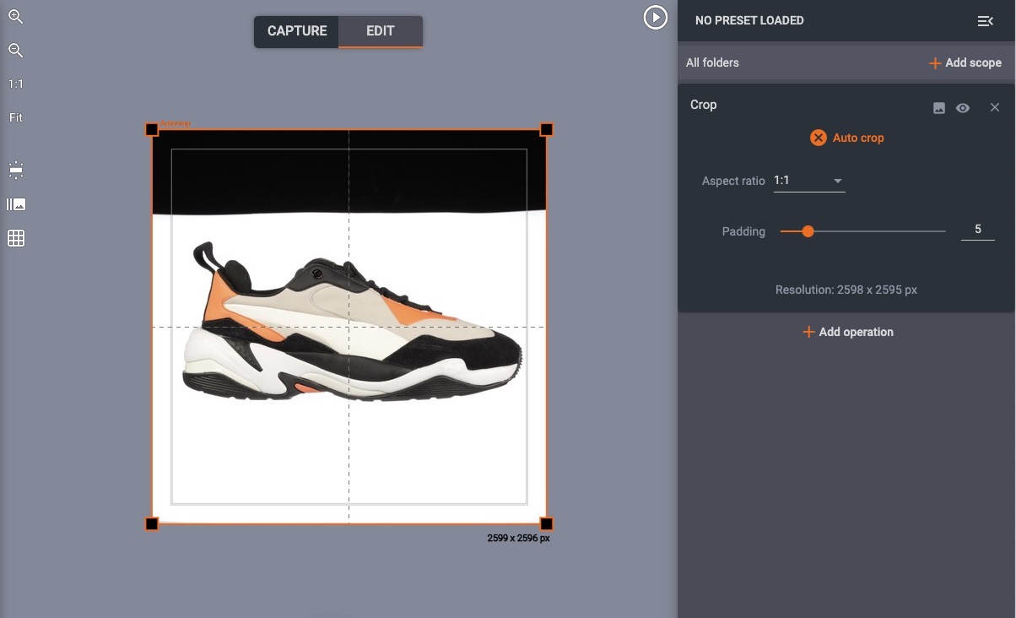Click Add scope
Screen dimensions: 1016x618
click(x=965, y=62)
